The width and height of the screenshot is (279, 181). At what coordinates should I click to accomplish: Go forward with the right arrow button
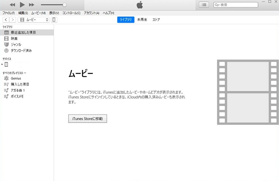[13, 20]
